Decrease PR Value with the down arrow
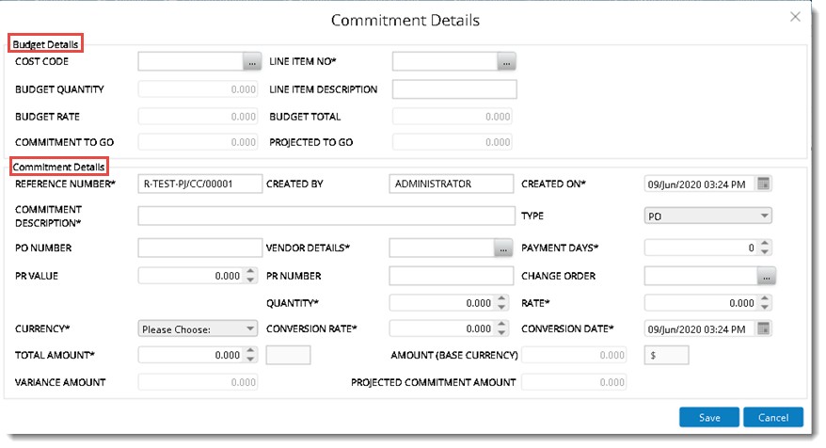This screenshot has height=448, width=826. tap(251, 280)
